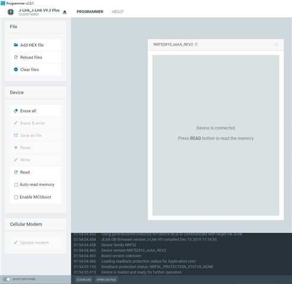The width and height of the screenshot is (292, 284).
Task: Click the Reload files refresh icon
Action: pos(16,57)
